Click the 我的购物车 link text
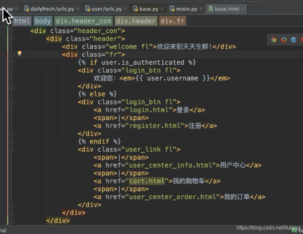 coord(189,181)
